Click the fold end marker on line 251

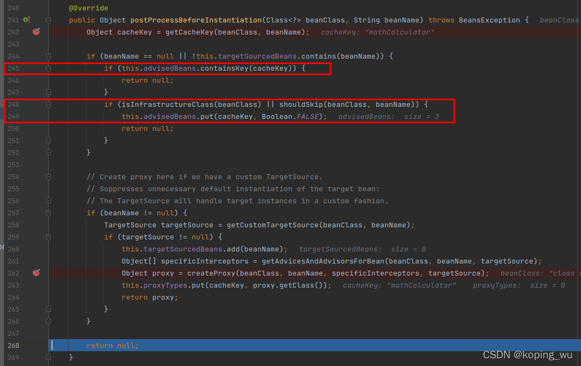tap(48, 140)
